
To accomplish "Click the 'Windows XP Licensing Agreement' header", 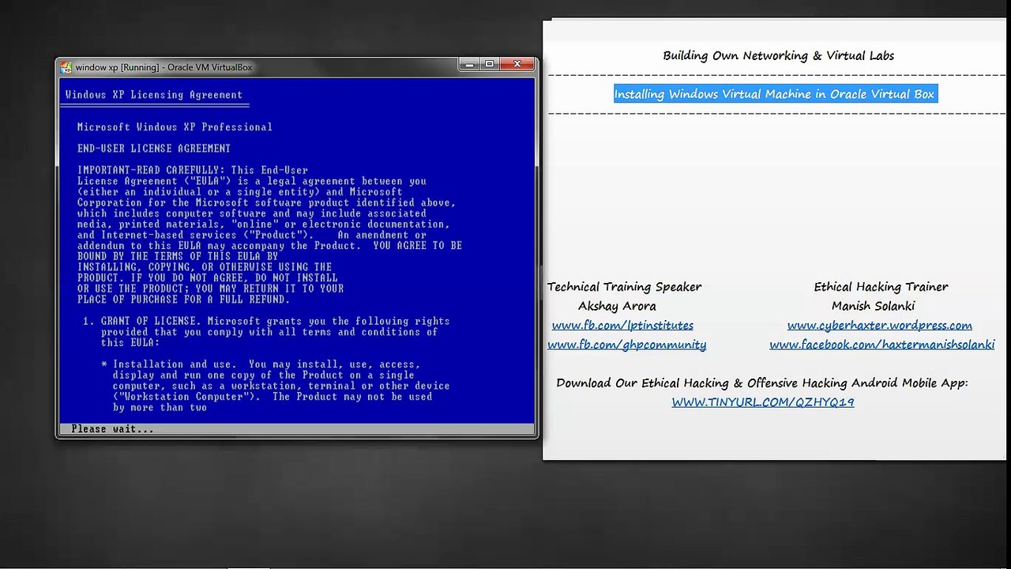I will tap(154, 95).
